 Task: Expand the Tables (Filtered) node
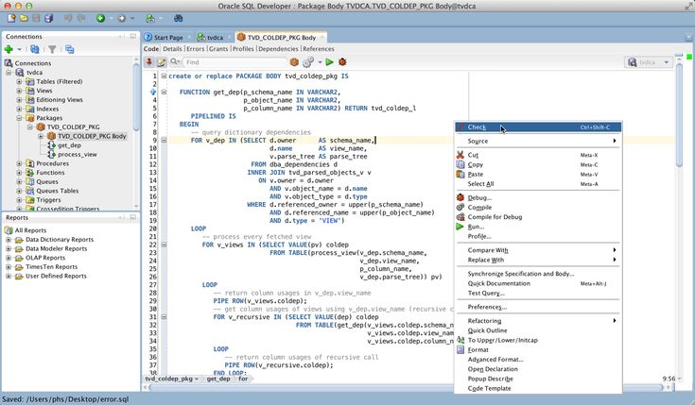click(x=19, y=81)
